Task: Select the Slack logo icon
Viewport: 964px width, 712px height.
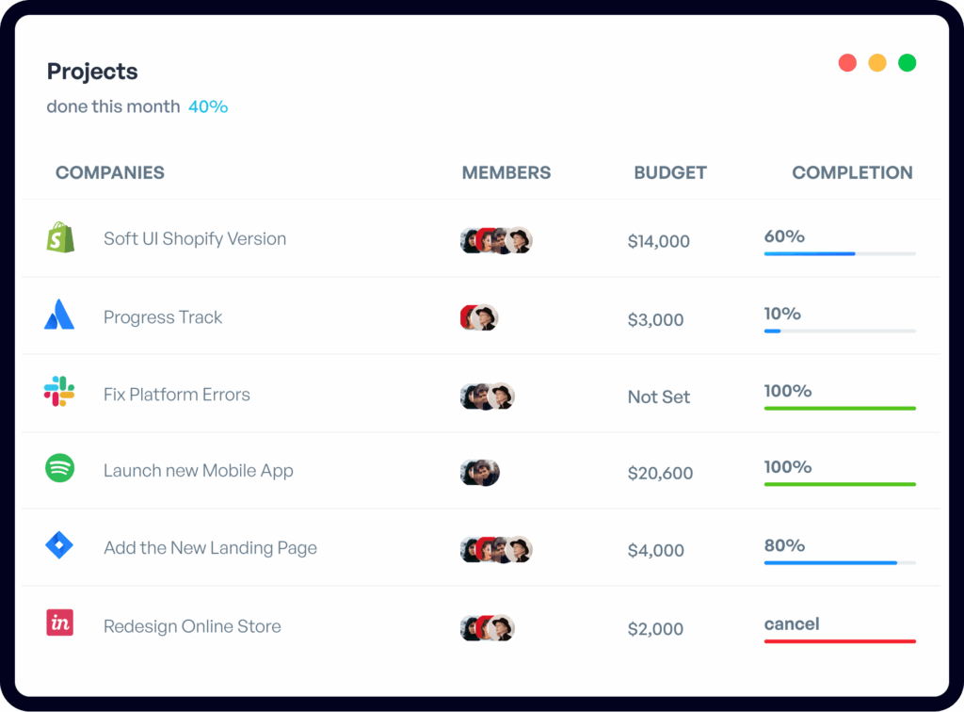Action: tap(59, 391)
